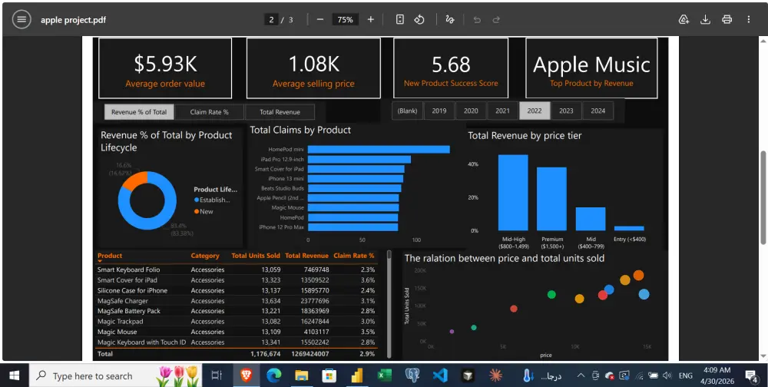Open the PDF viewer sidebar menu
The height and width of the screenshot is (387, 768).
(21, 20)
